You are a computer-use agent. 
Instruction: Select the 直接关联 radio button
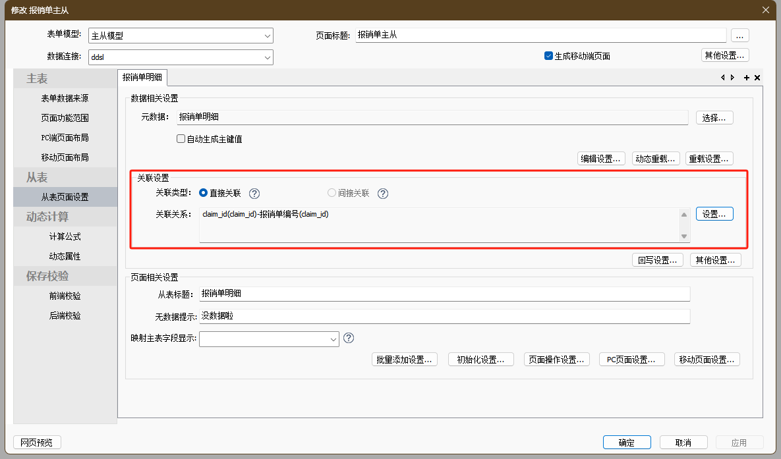[x=204, y=194]
